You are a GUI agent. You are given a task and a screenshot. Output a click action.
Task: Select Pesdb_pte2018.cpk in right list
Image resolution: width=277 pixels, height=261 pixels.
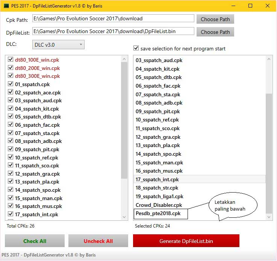point(200,214)
